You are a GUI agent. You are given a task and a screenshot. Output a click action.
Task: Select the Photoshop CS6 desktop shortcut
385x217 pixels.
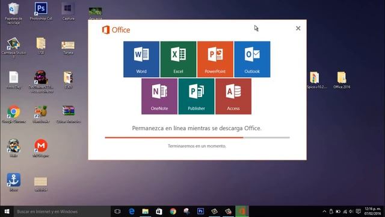point(41,11)
